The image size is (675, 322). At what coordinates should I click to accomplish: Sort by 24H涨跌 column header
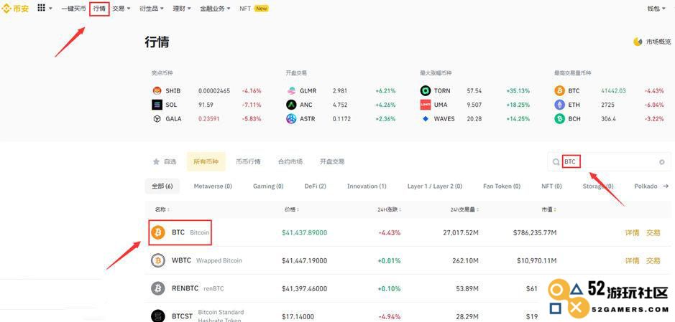tap(390, 209)
